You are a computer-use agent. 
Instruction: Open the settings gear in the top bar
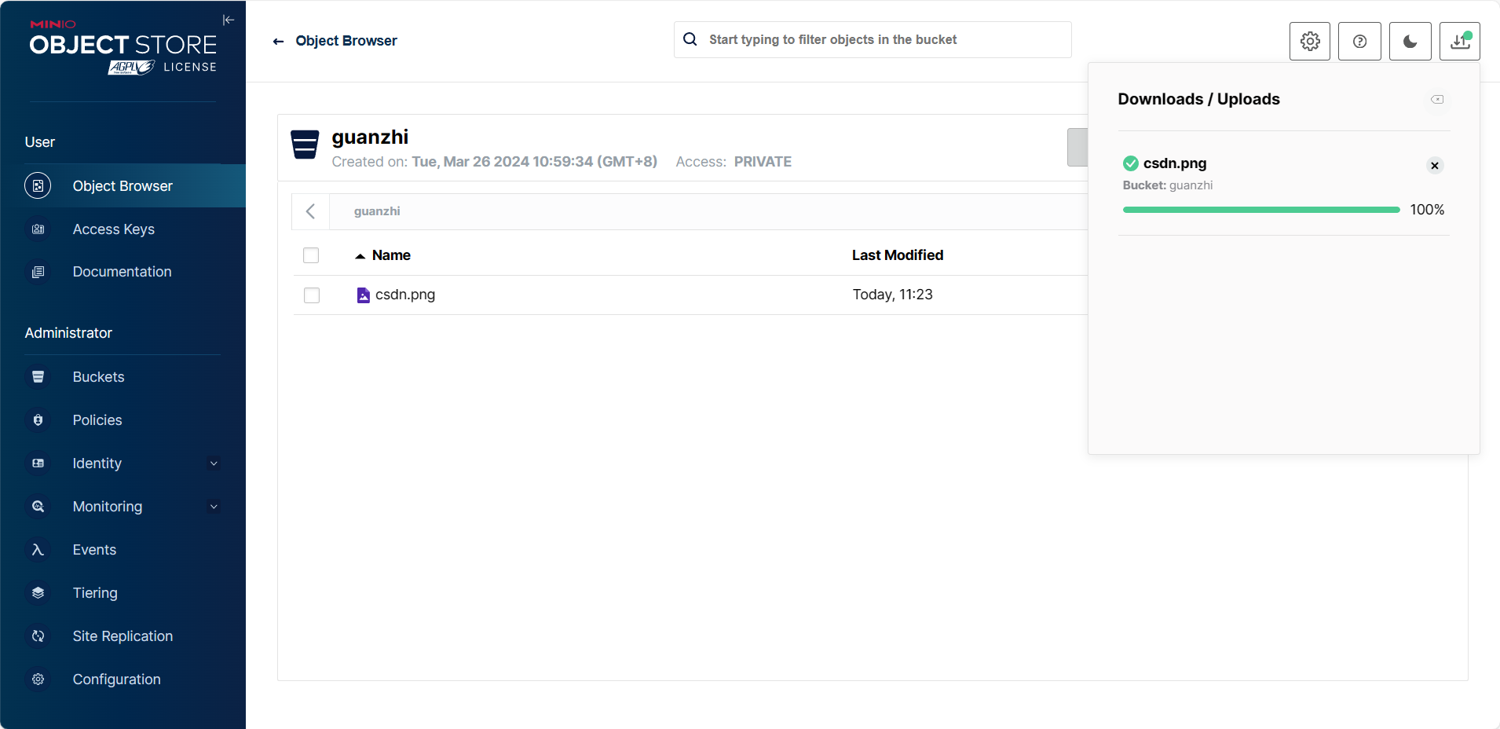(x=1309, y=42)
